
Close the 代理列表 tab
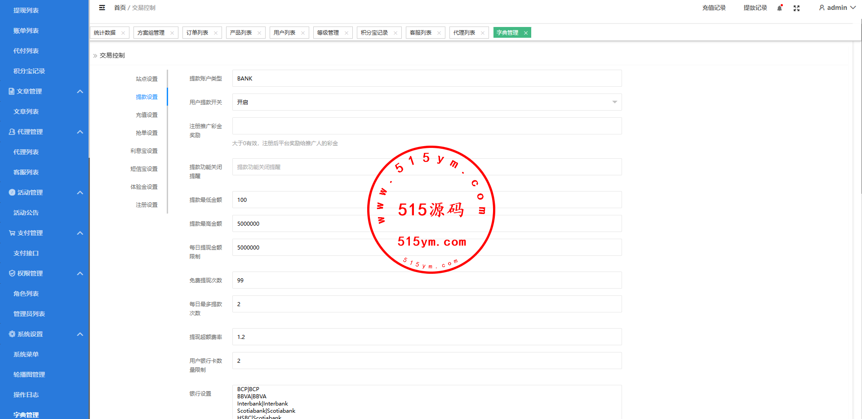[x=483, y=33]
